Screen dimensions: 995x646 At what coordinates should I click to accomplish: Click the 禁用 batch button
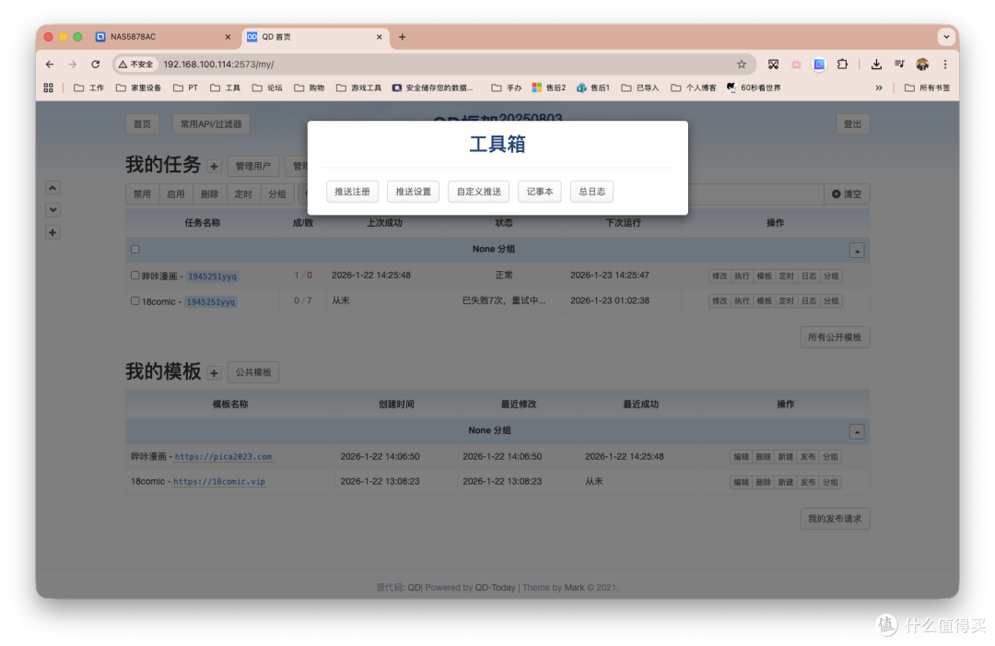coord(142,194)
